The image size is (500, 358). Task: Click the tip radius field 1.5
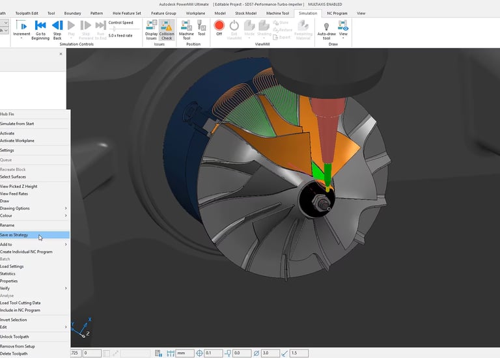tap(299, 353)
